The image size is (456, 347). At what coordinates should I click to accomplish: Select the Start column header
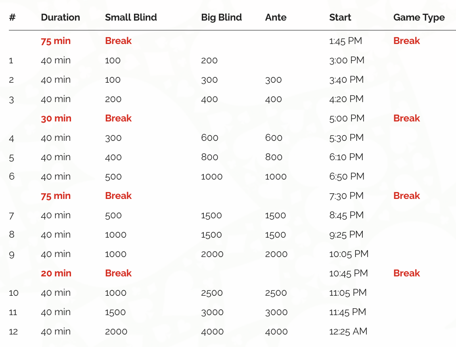(340, 18)
